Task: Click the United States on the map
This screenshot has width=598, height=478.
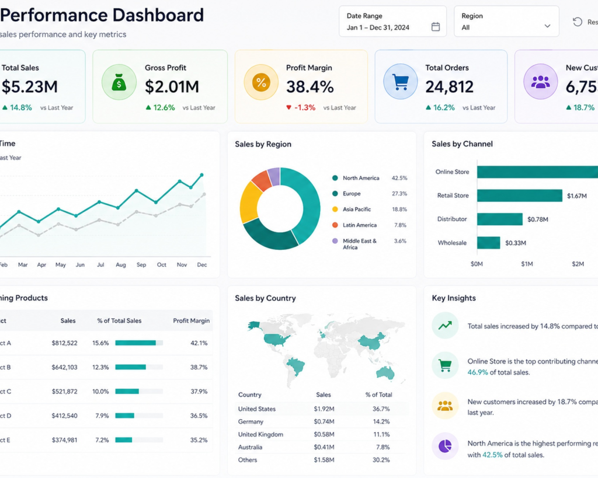Action: pyautogui.click(x=276, y=339)
